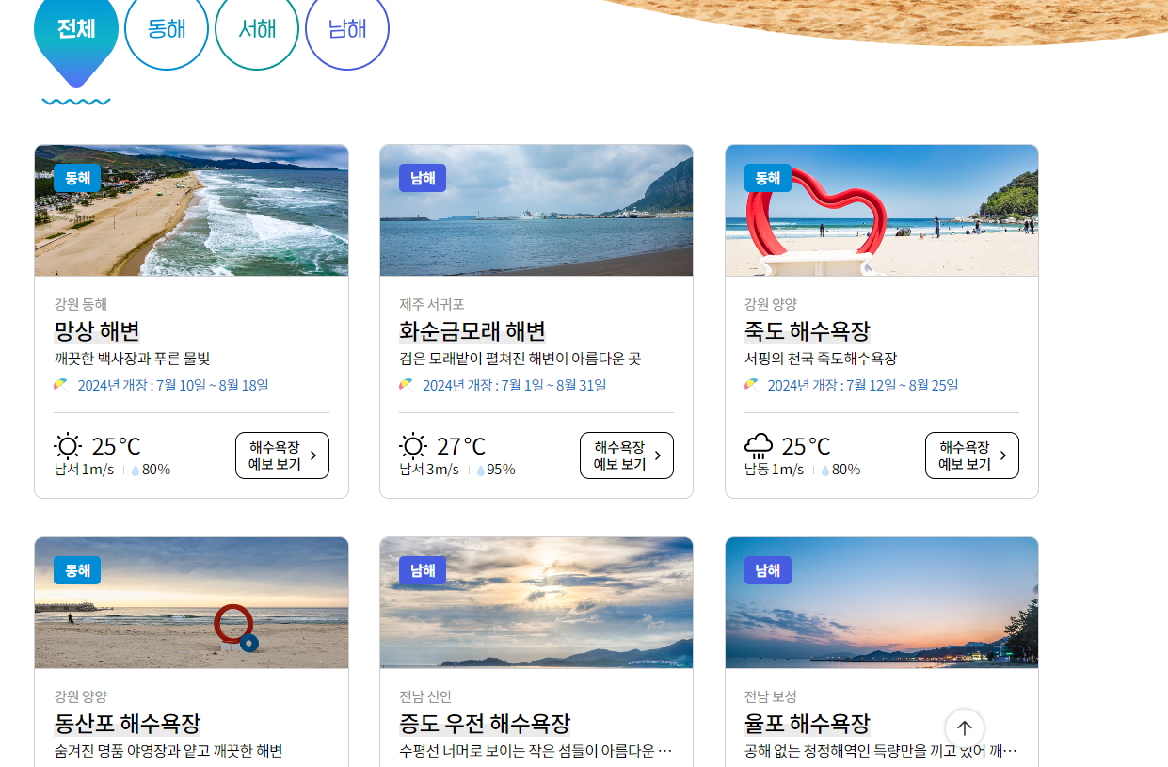
Task: Click the rain cloud icon on 죽도 해수욕장 card
Action: coord(759,444)
